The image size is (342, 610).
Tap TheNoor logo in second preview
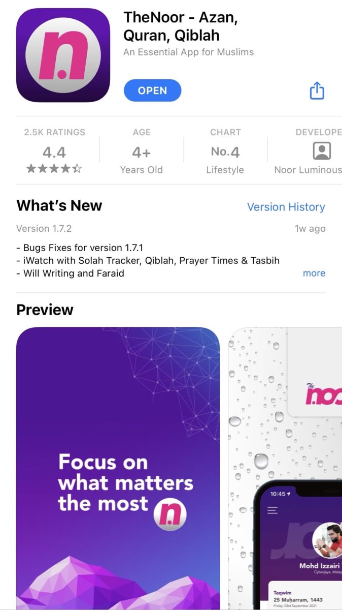[x=323, y=394]
